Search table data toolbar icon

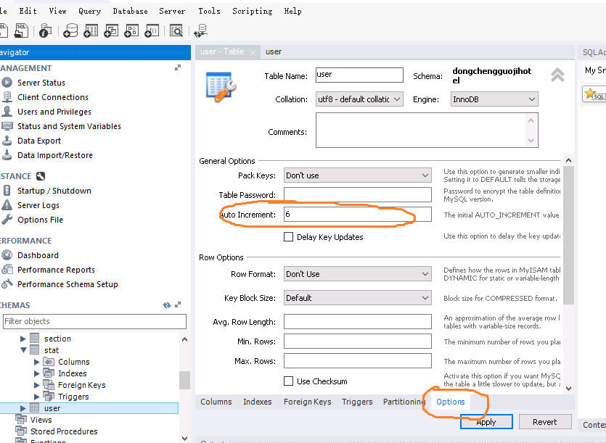click(176, 30)
